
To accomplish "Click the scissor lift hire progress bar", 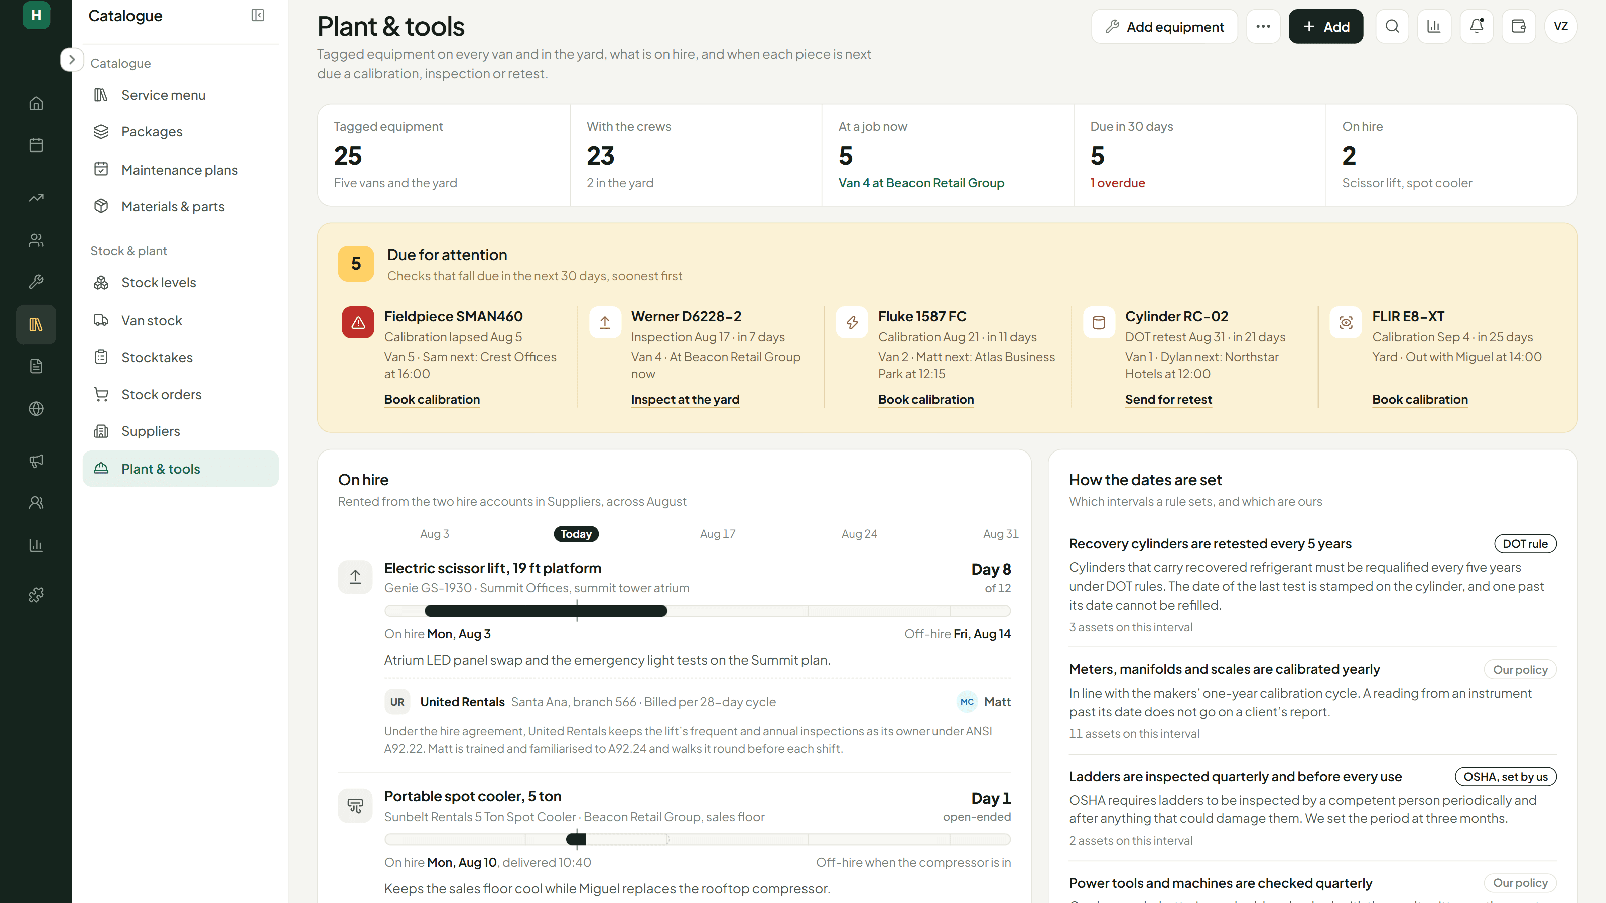I will click(x=697, y=611).
